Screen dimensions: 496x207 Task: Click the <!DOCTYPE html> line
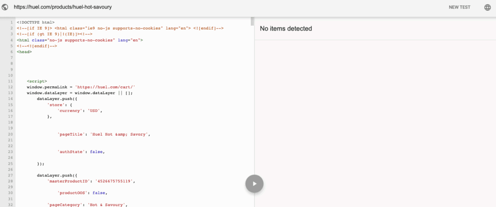pos(36,22)
